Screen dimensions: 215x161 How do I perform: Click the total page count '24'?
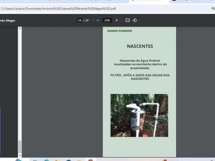point(87,20)
